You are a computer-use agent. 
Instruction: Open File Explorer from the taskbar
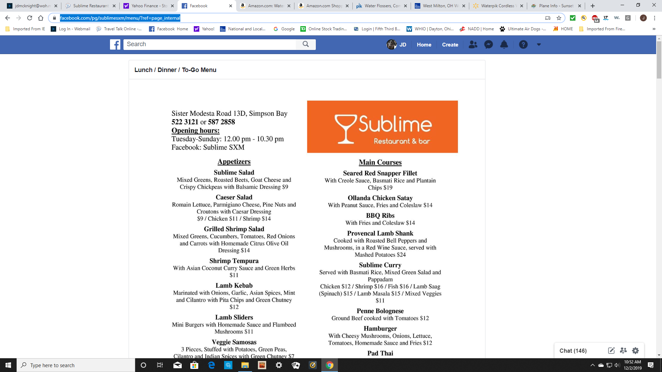pyautogui.click(x=245, y=365)
